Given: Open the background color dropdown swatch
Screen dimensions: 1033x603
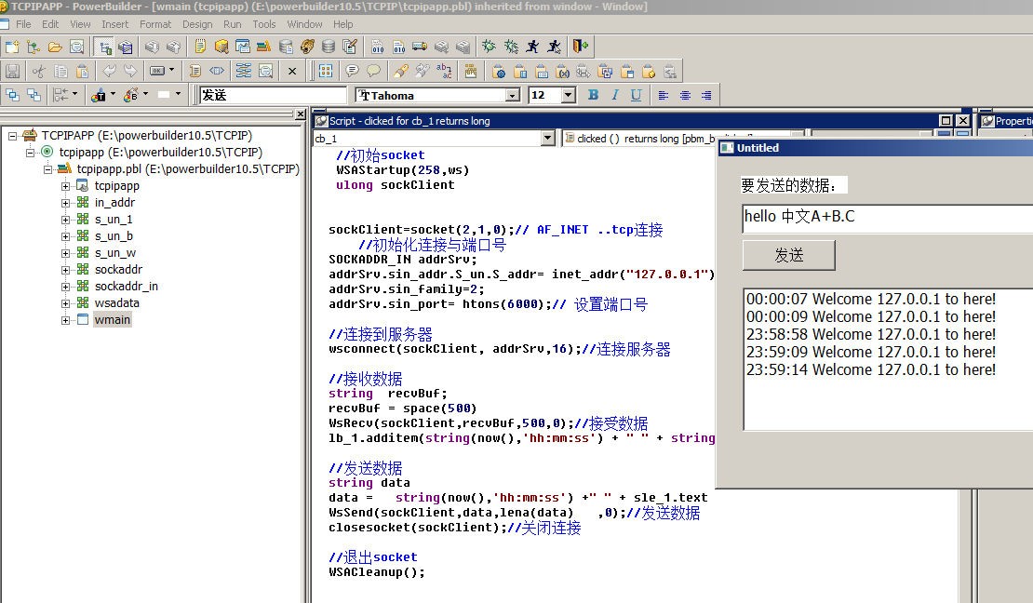Looking at the screenshot, I should (x=173, y=94).
